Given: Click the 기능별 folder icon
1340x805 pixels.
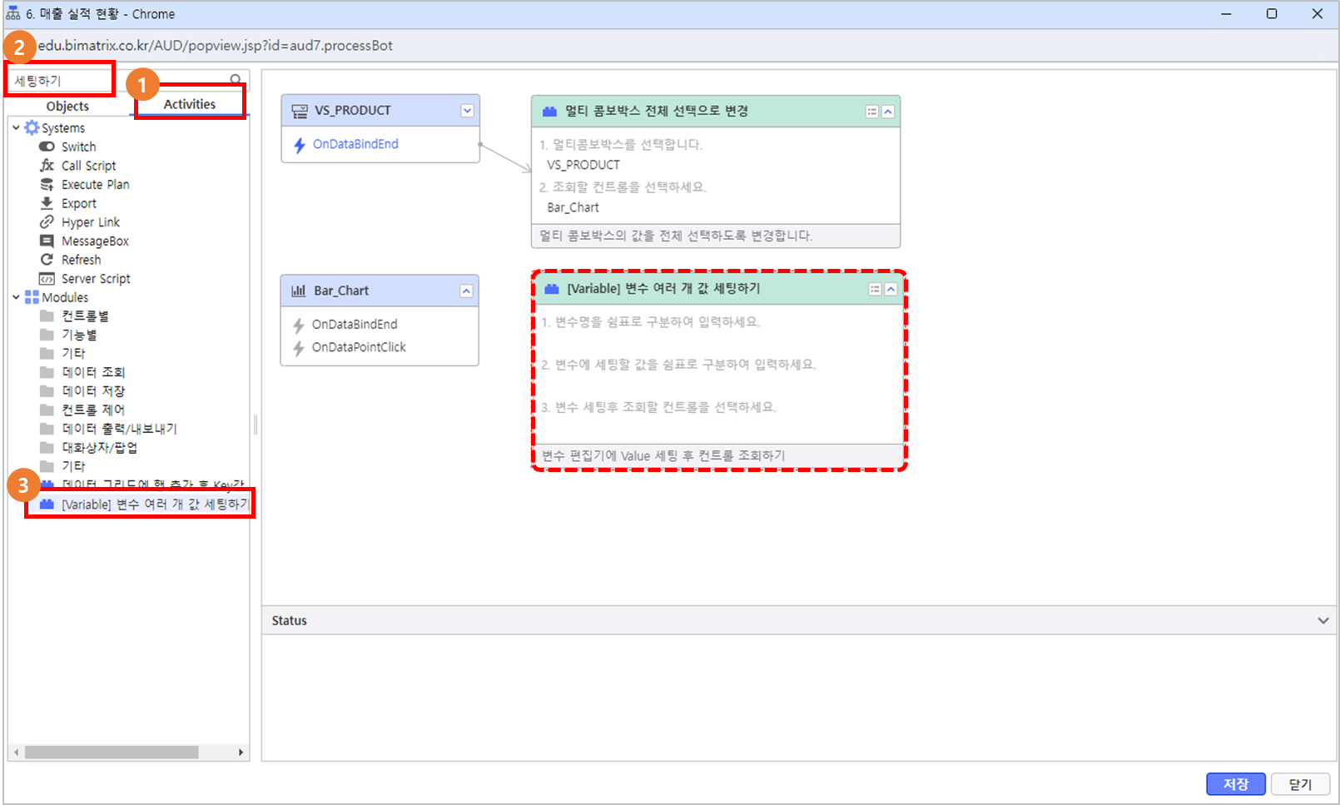Looking at the screenshot, I should point(47,335).
